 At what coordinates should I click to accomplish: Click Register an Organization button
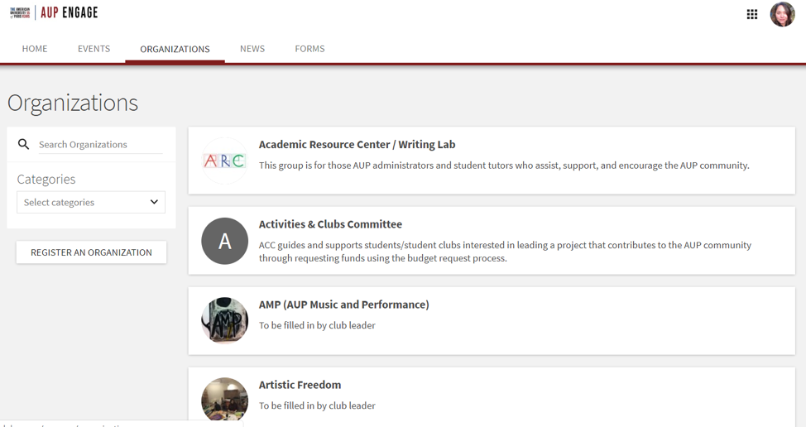(92, 252)
